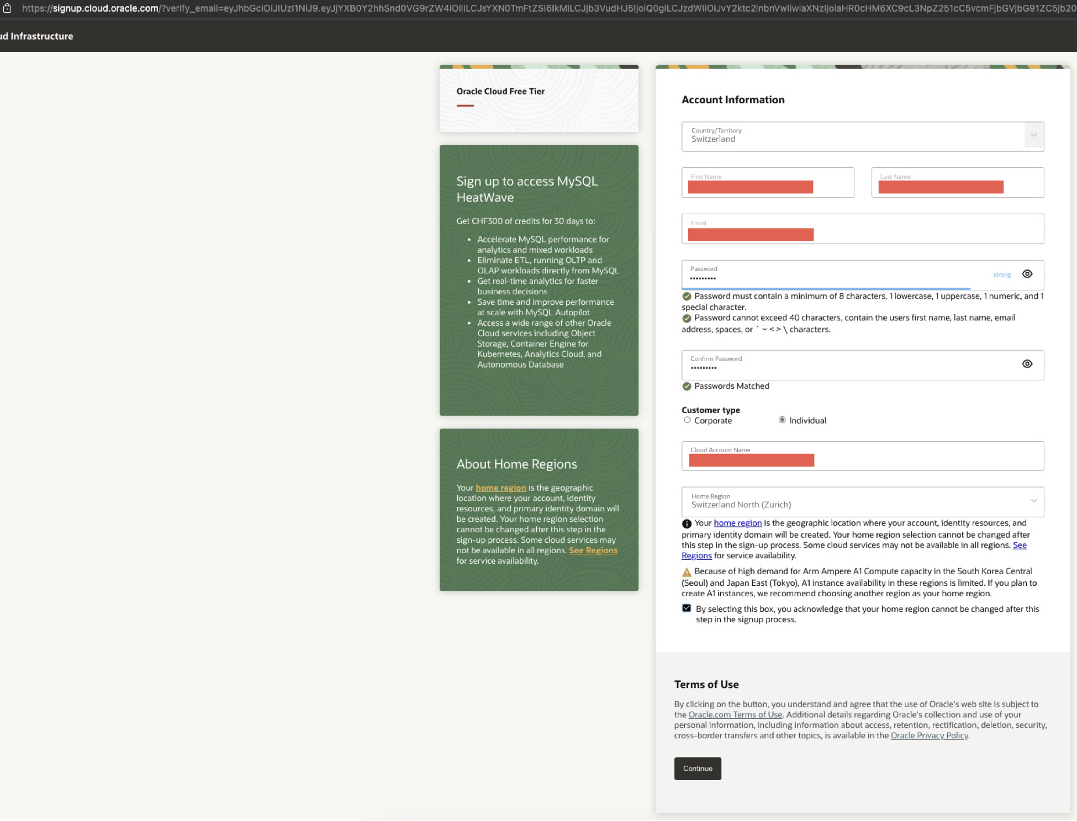Click the Confirm Password input field
Image resolution: width=1077 pixels, height=821 pixels.
tap(862, 365)
